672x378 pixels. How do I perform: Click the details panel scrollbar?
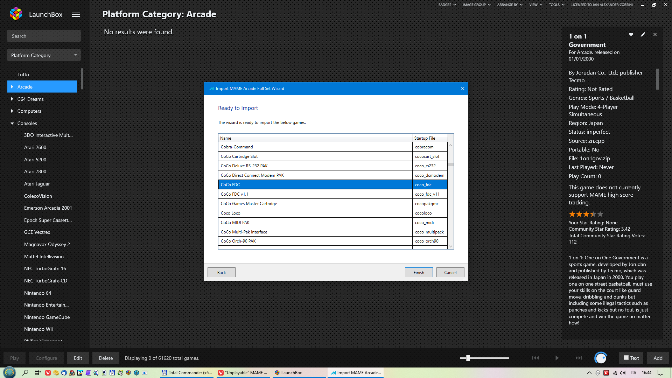pyautogui.click(x=657, y=79)
